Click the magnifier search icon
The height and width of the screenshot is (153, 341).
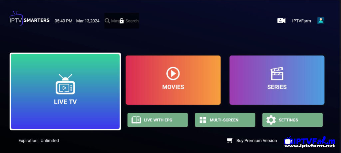(107, 21)
